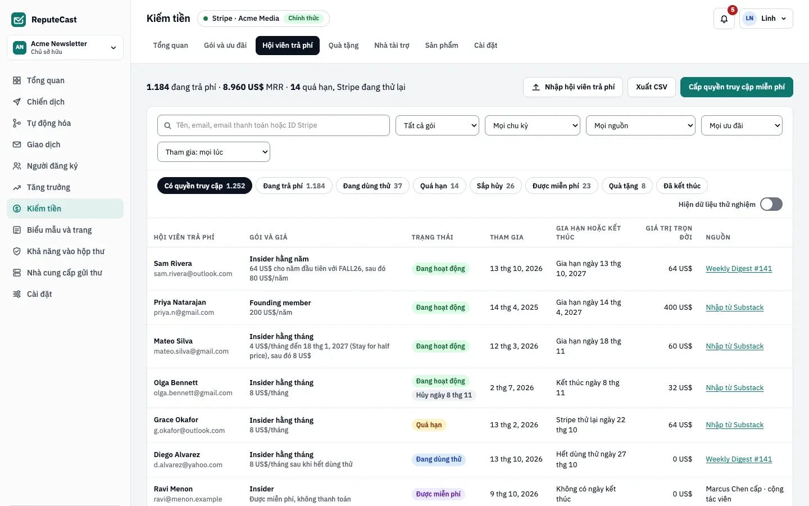The width and height of the screenshot is (809, 506).
Task: Open Nhập từ Substack link for Grace Okafor
Action: [x=735, y=425]
